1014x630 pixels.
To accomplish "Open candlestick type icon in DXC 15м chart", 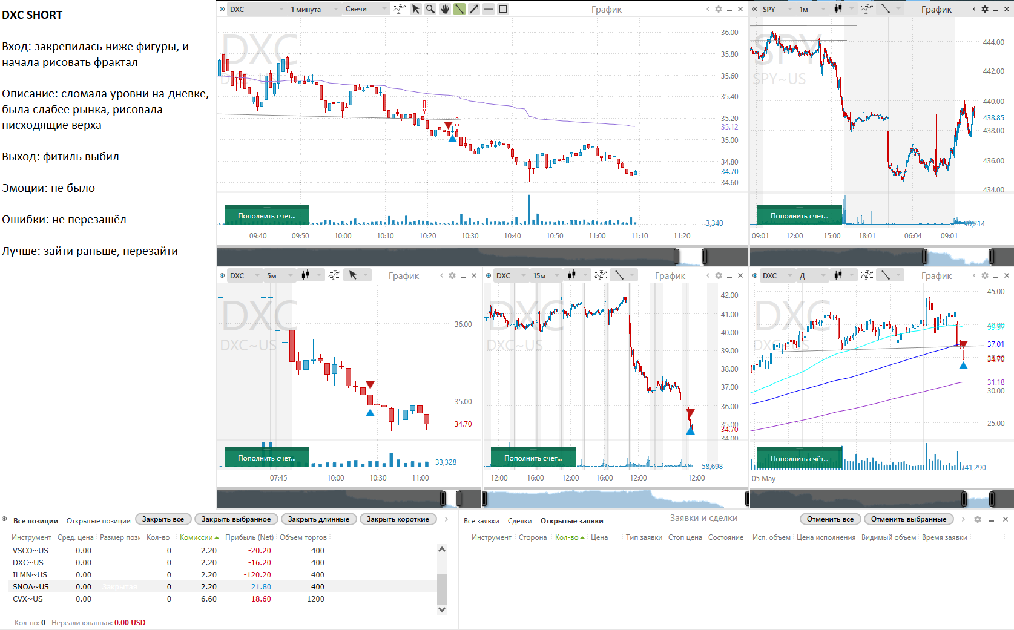I will (x=571, y=275).
